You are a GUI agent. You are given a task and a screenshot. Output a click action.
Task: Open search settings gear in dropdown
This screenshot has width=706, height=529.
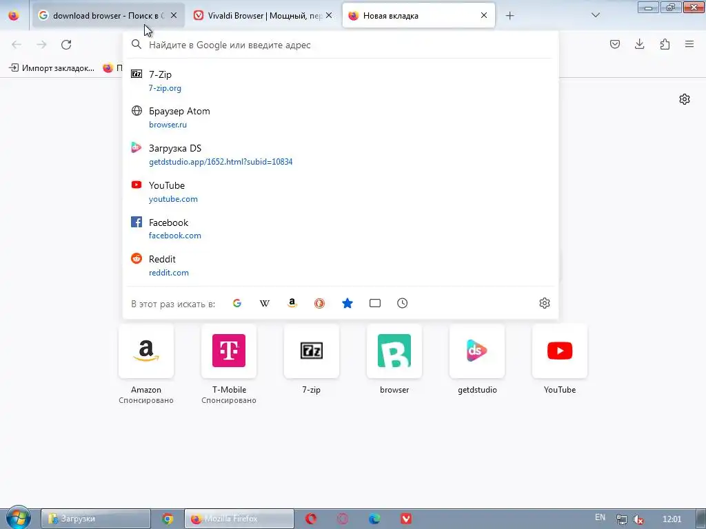(545, 303)
